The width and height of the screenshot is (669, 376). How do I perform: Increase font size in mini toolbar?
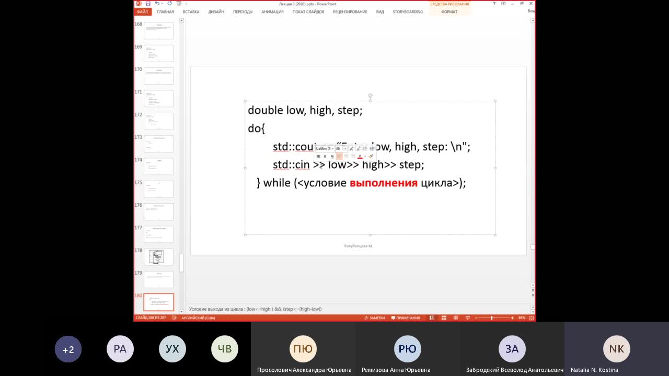click(x=351, y=149)
